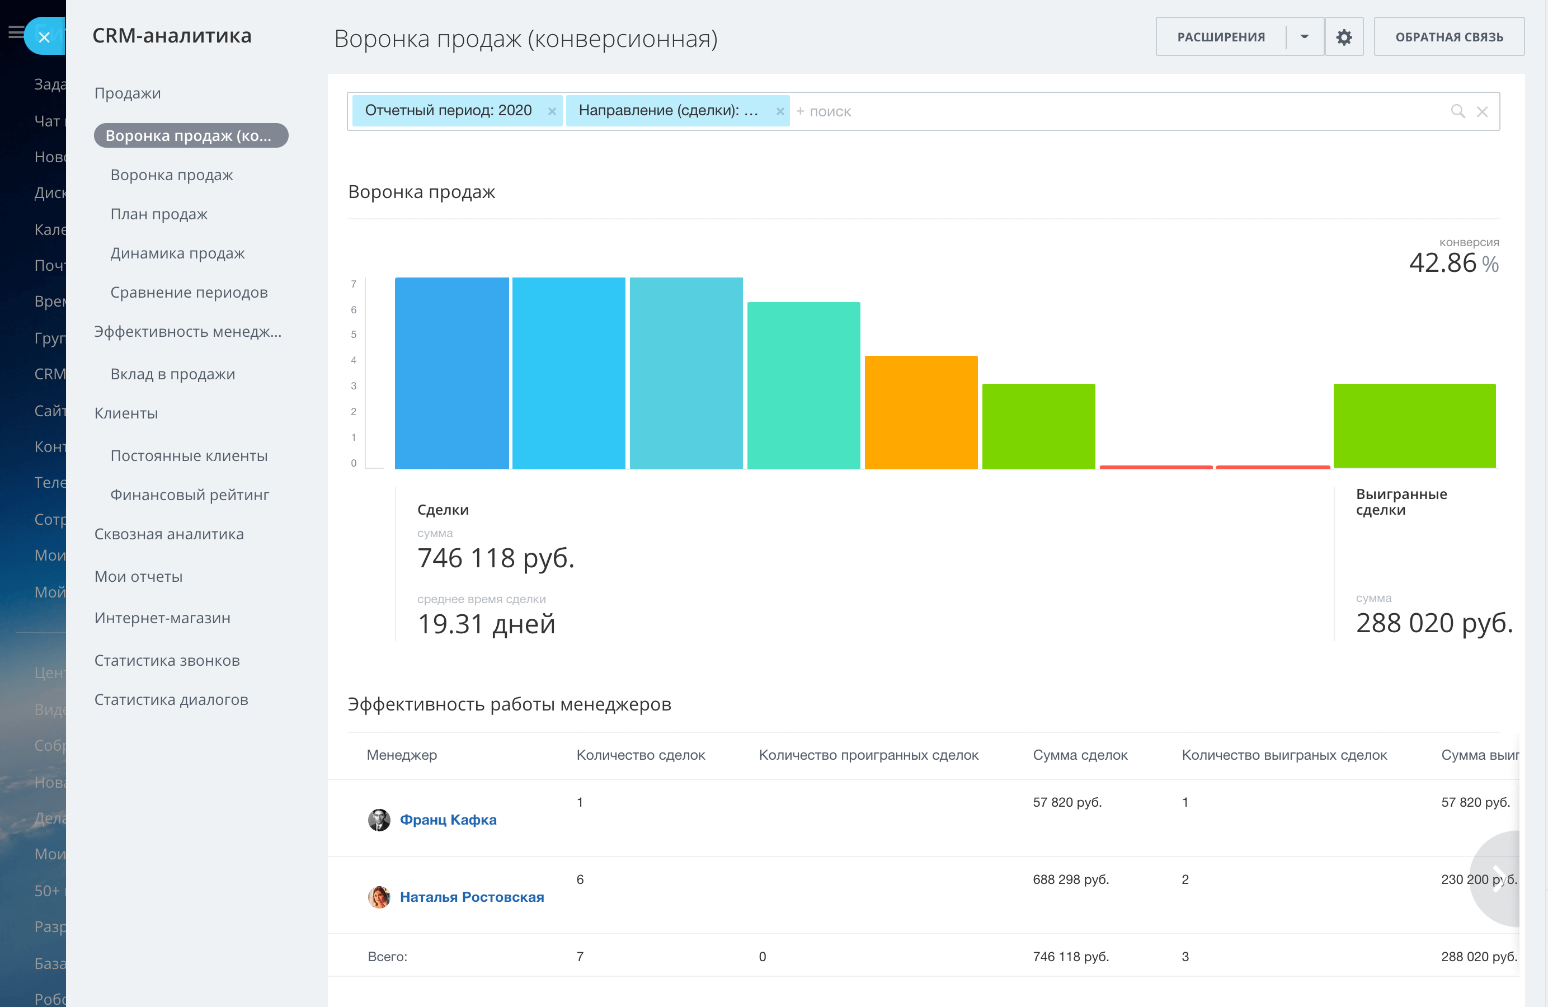Click the magnifier search icon
Viewport: 1548px width, 1007px height.
tap(1457, 111)
